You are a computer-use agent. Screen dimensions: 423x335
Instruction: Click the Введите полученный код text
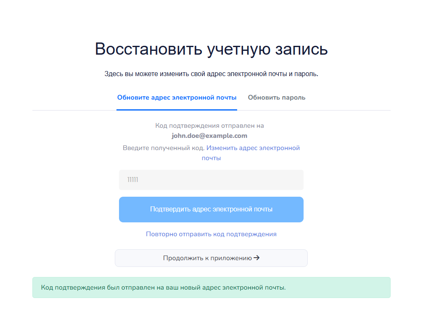coord(164,148)
